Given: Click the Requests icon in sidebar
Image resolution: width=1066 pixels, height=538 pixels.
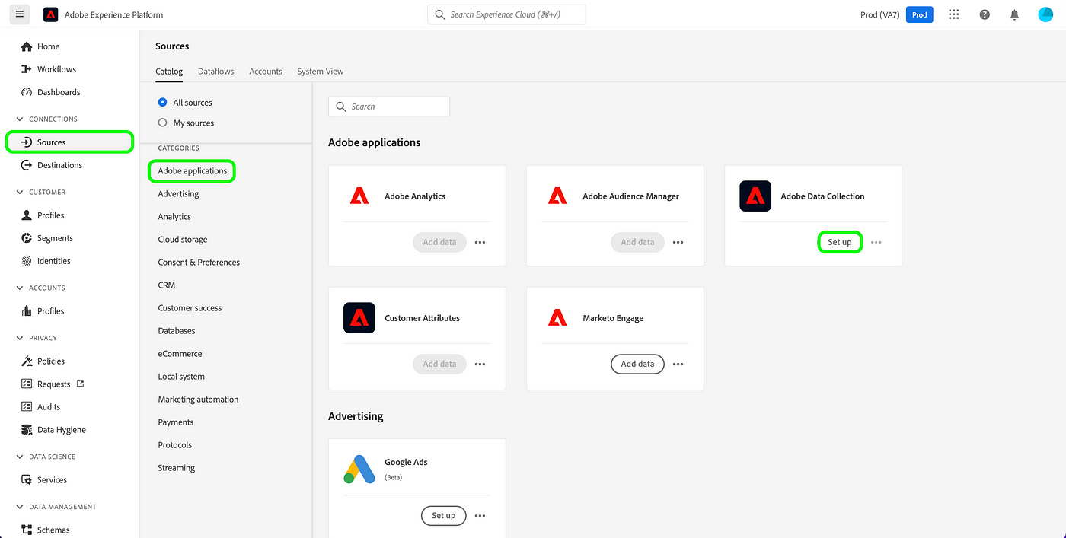Looking at the screenshot, I should pyautogui.click(x=27, y=384).
